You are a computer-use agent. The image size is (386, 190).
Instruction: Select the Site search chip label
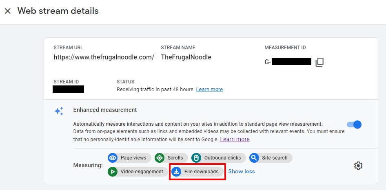[x=275, y=158]
